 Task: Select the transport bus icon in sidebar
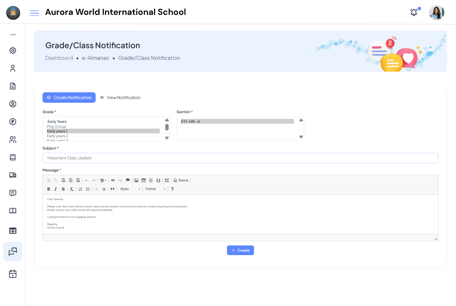13,175
